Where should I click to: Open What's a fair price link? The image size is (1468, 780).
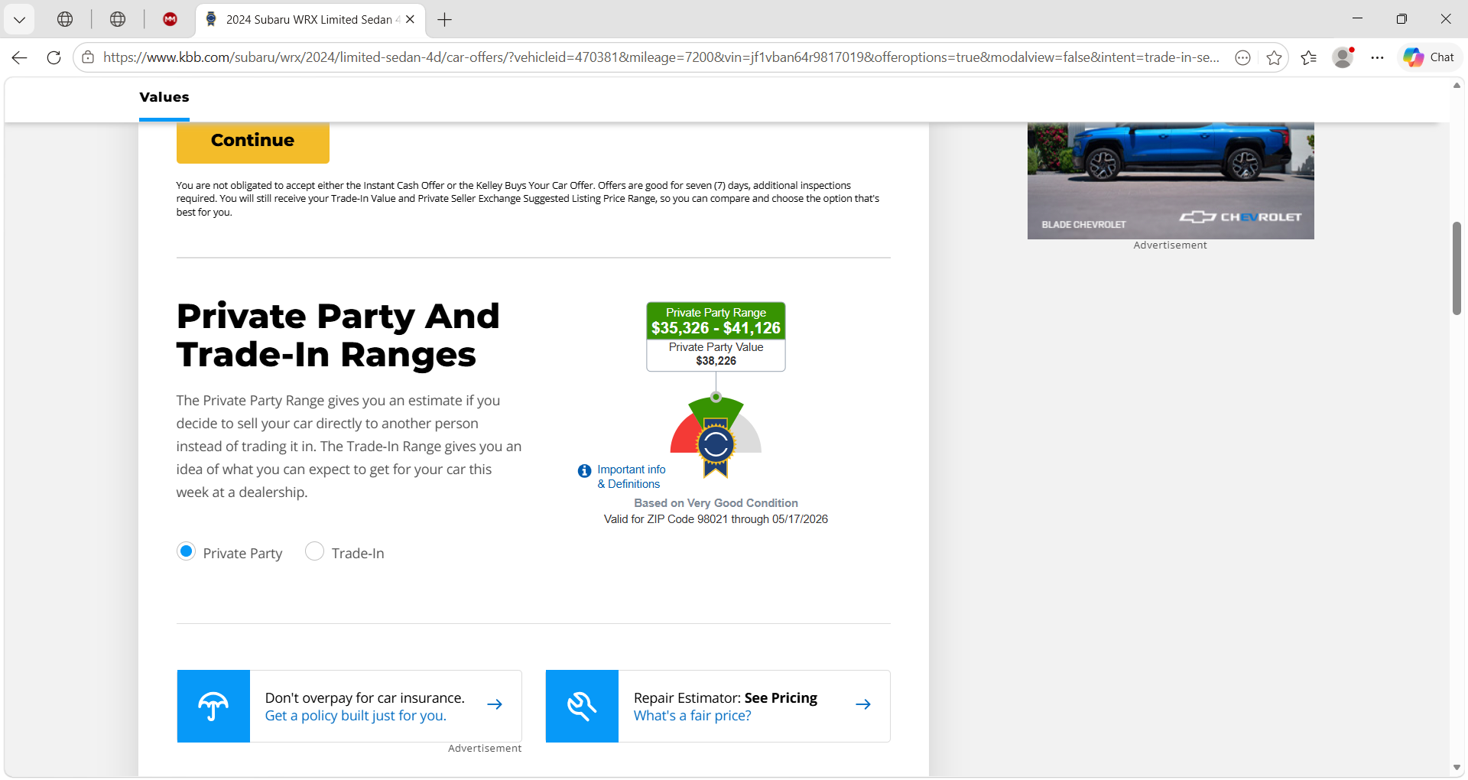[692, 716]
